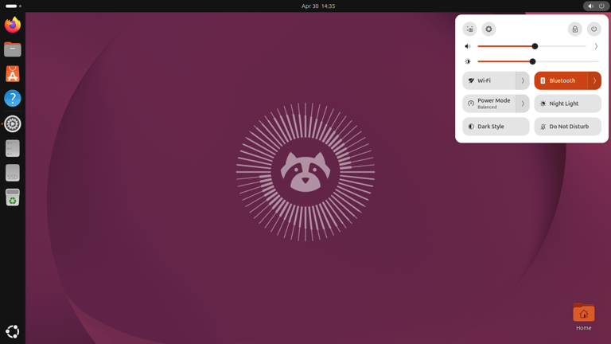The image size is (611, 344).
Task: Open the Help icon in dock
Action: [x=13, y=98]
